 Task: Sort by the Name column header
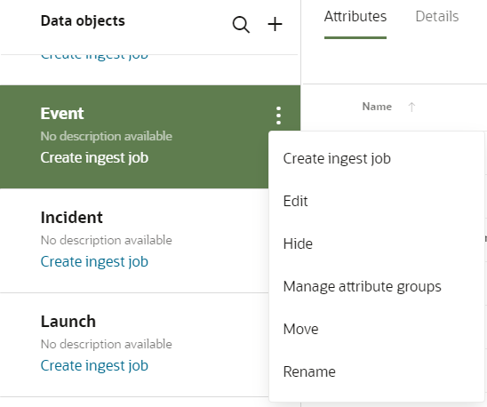[377, 107]
